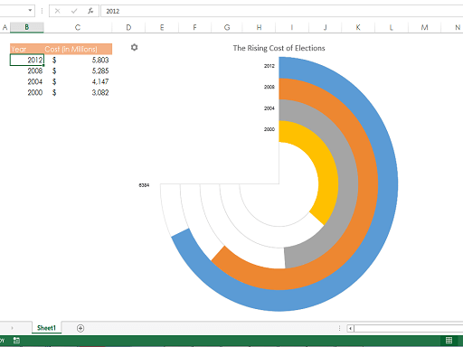This screenshot has height=347, width=463.
Task: Click the 2004 chart data label
Action: click(x=269, y=108)
